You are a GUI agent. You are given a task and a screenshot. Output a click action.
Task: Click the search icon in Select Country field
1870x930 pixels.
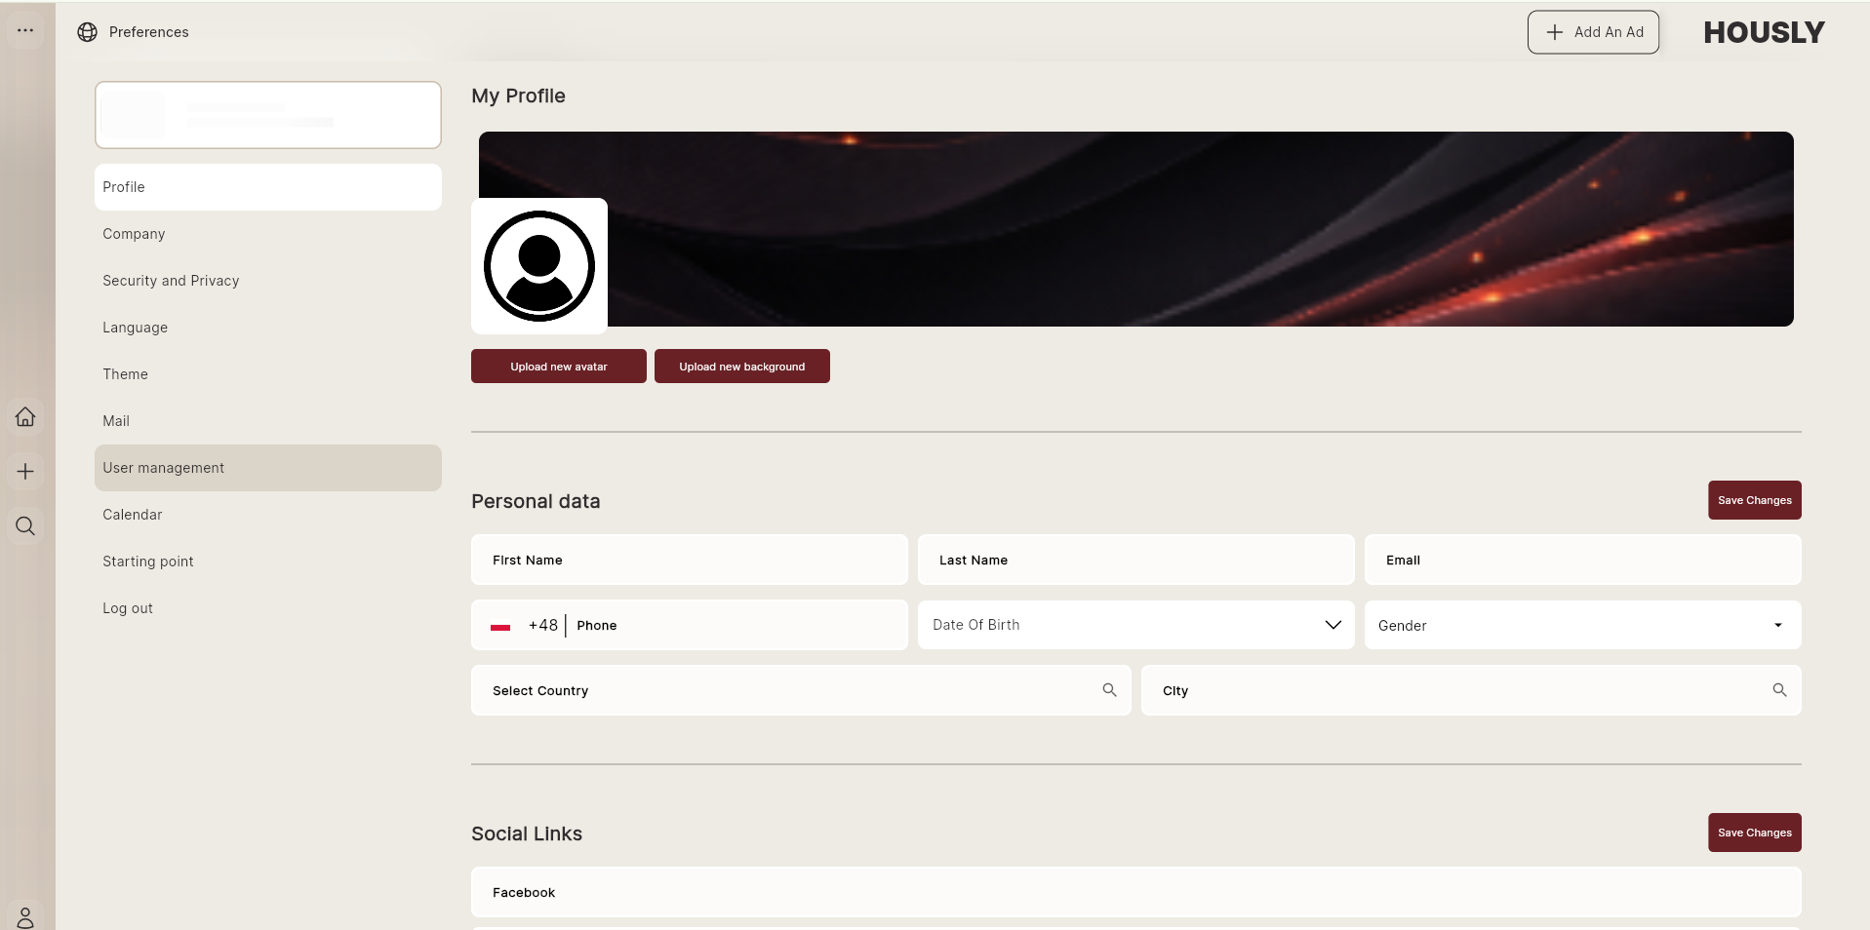pyautogui.click(x=1109, y=690)
